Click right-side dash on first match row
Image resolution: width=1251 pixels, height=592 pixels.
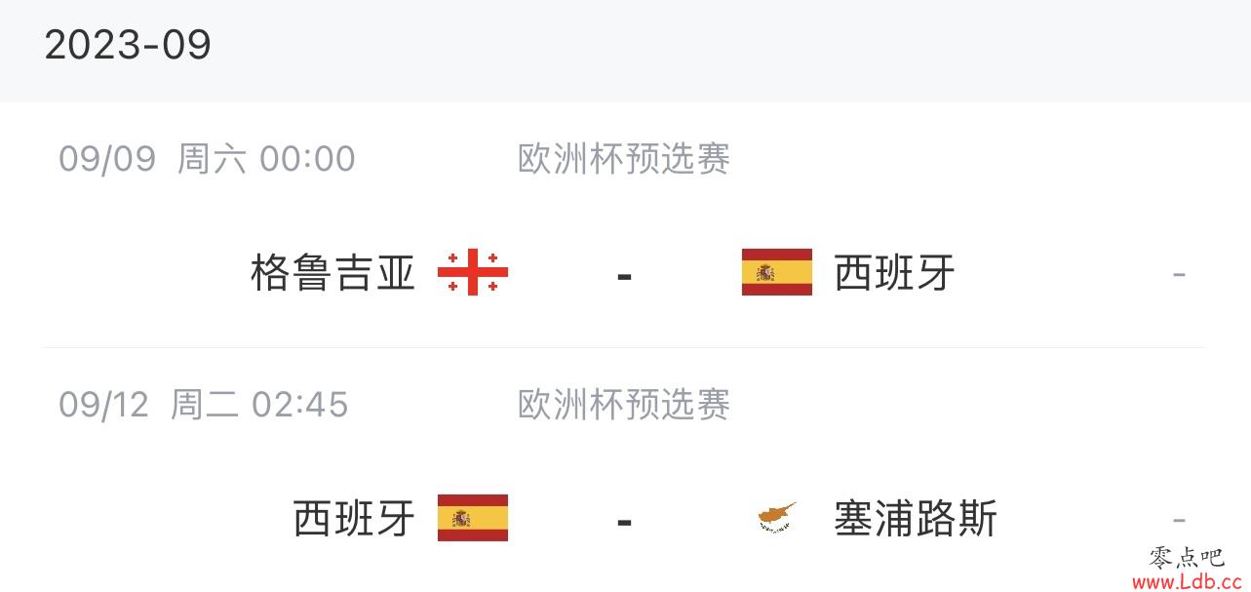[1179, 275]
